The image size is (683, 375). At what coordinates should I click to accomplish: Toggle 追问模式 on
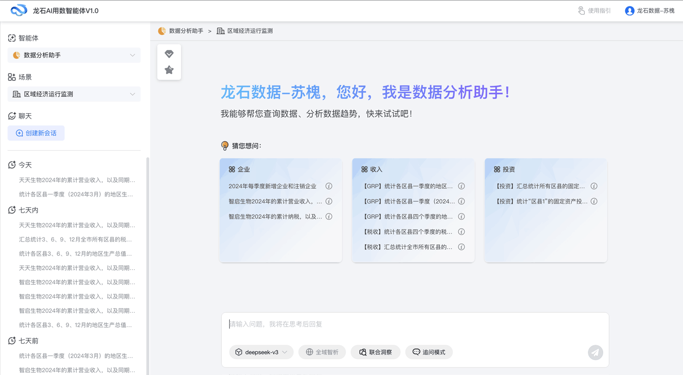coord(429,352)
